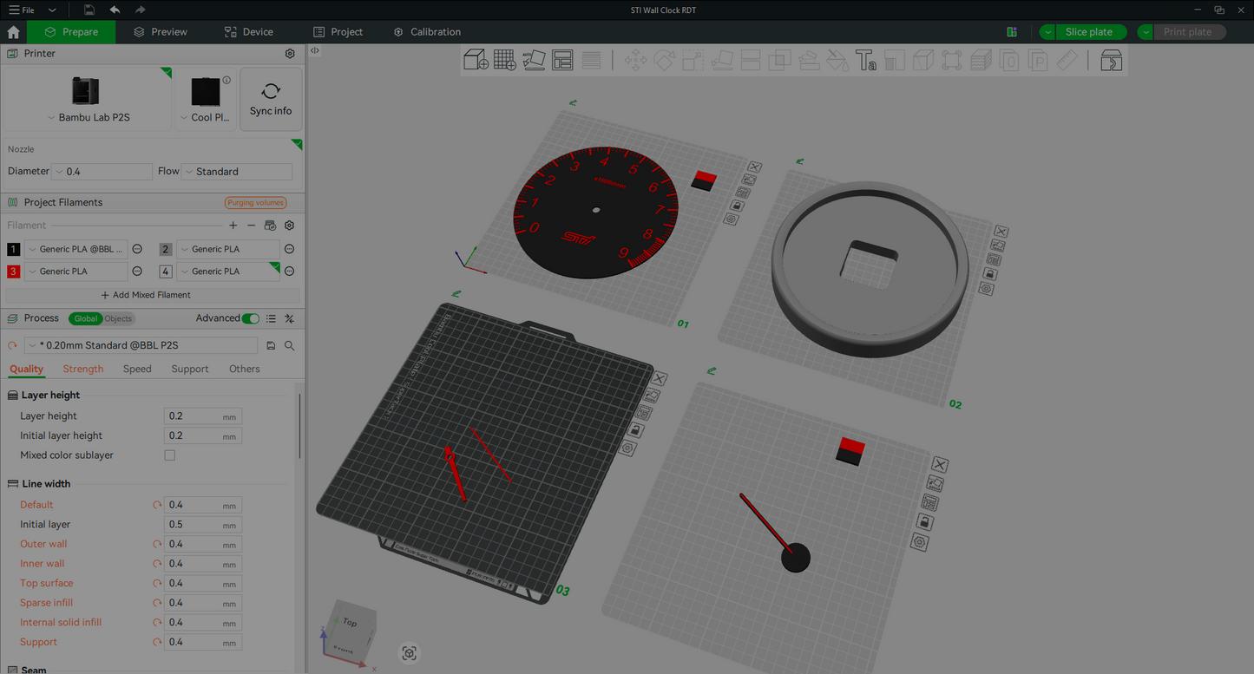
Task: Close plate 01 with its X icon
Action: tap(754, 167)
